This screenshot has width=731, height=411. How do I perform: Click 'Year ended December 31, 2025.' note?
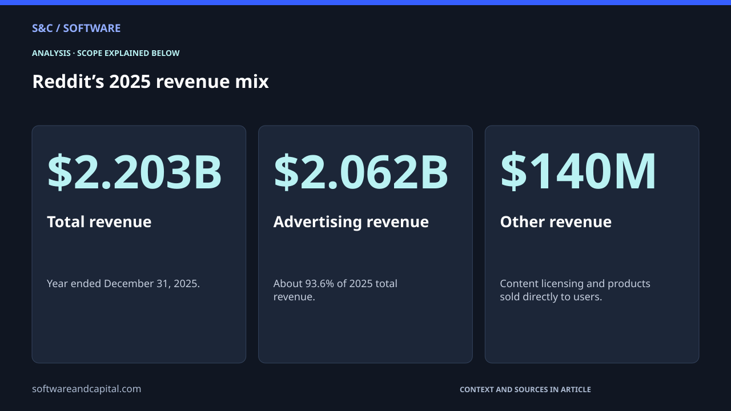point(123,284)
